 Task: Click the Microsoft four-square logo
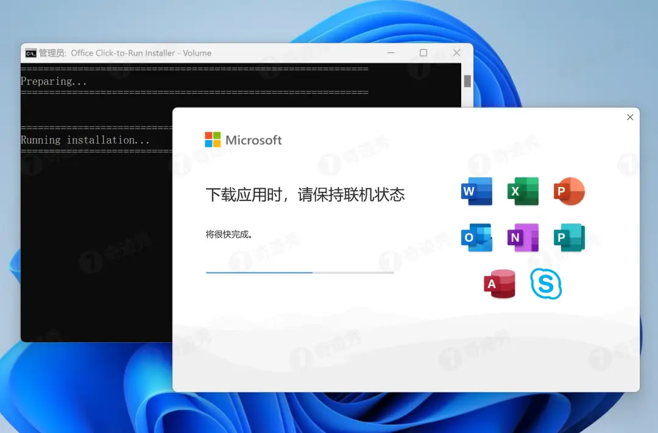[214, 139]
